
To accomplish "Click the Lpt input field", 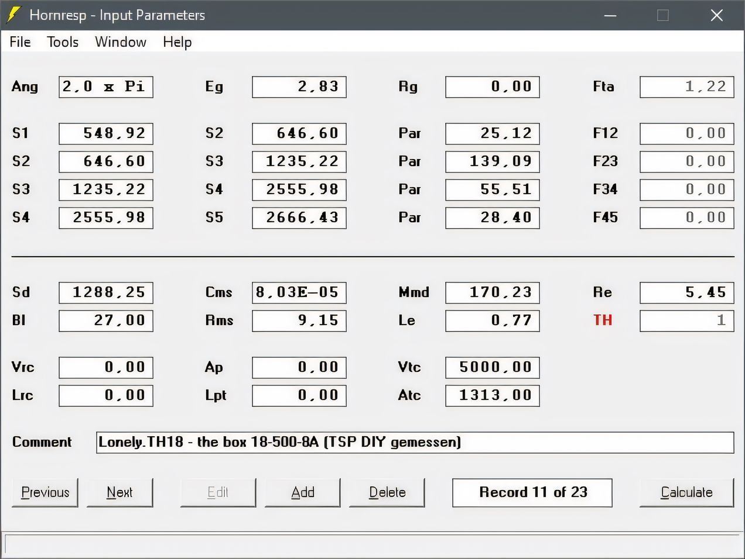I will (x=299, y=395).
